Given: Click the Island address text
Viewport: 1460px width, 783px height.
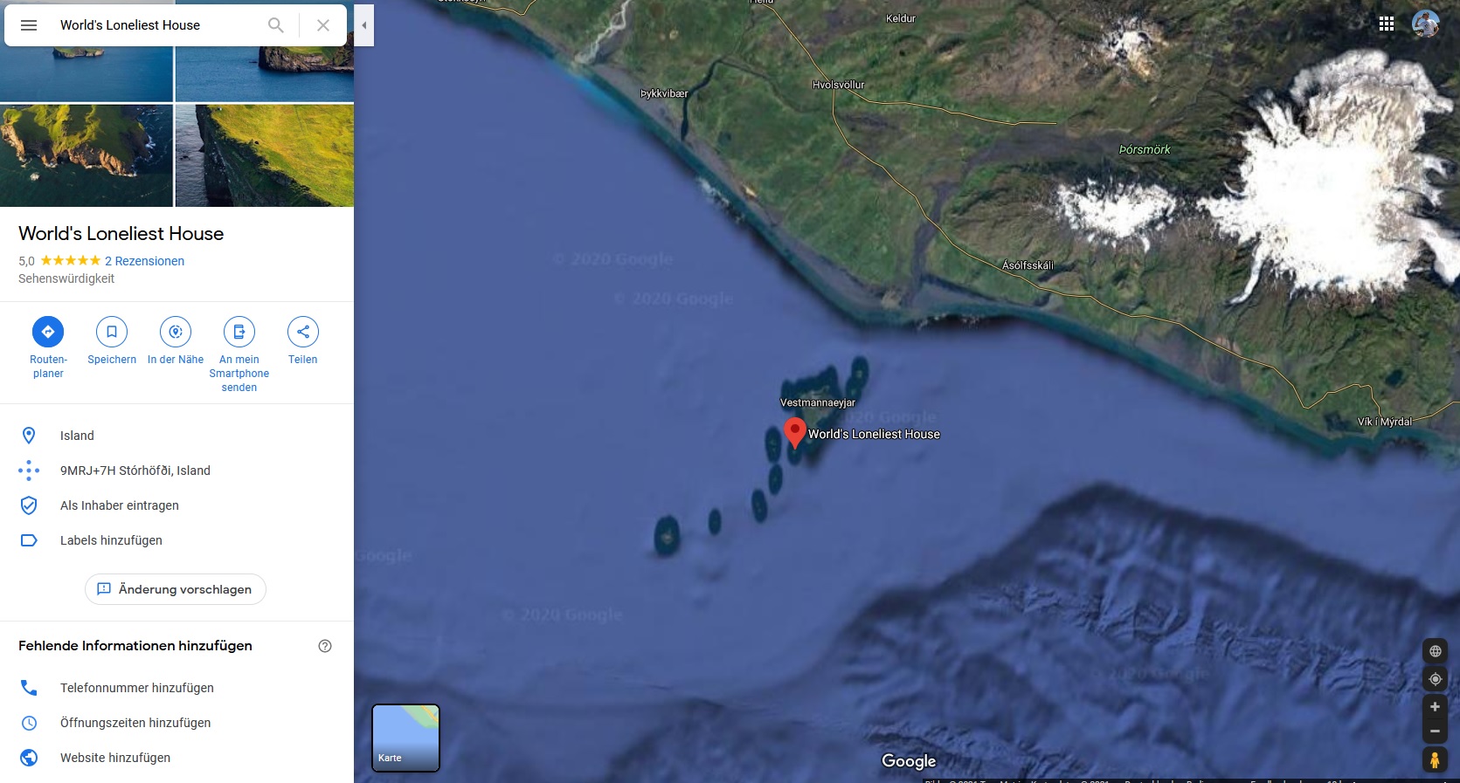Looking at the screenshot, I should click(x=77, y=436).
